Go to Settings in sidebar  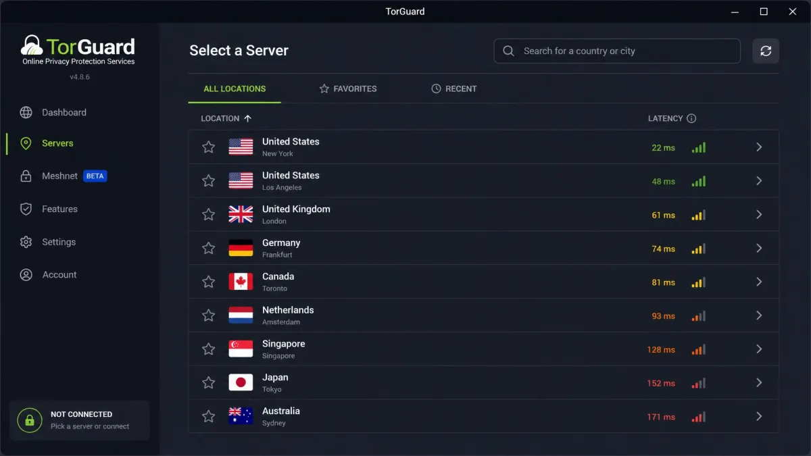pos(48,242)
